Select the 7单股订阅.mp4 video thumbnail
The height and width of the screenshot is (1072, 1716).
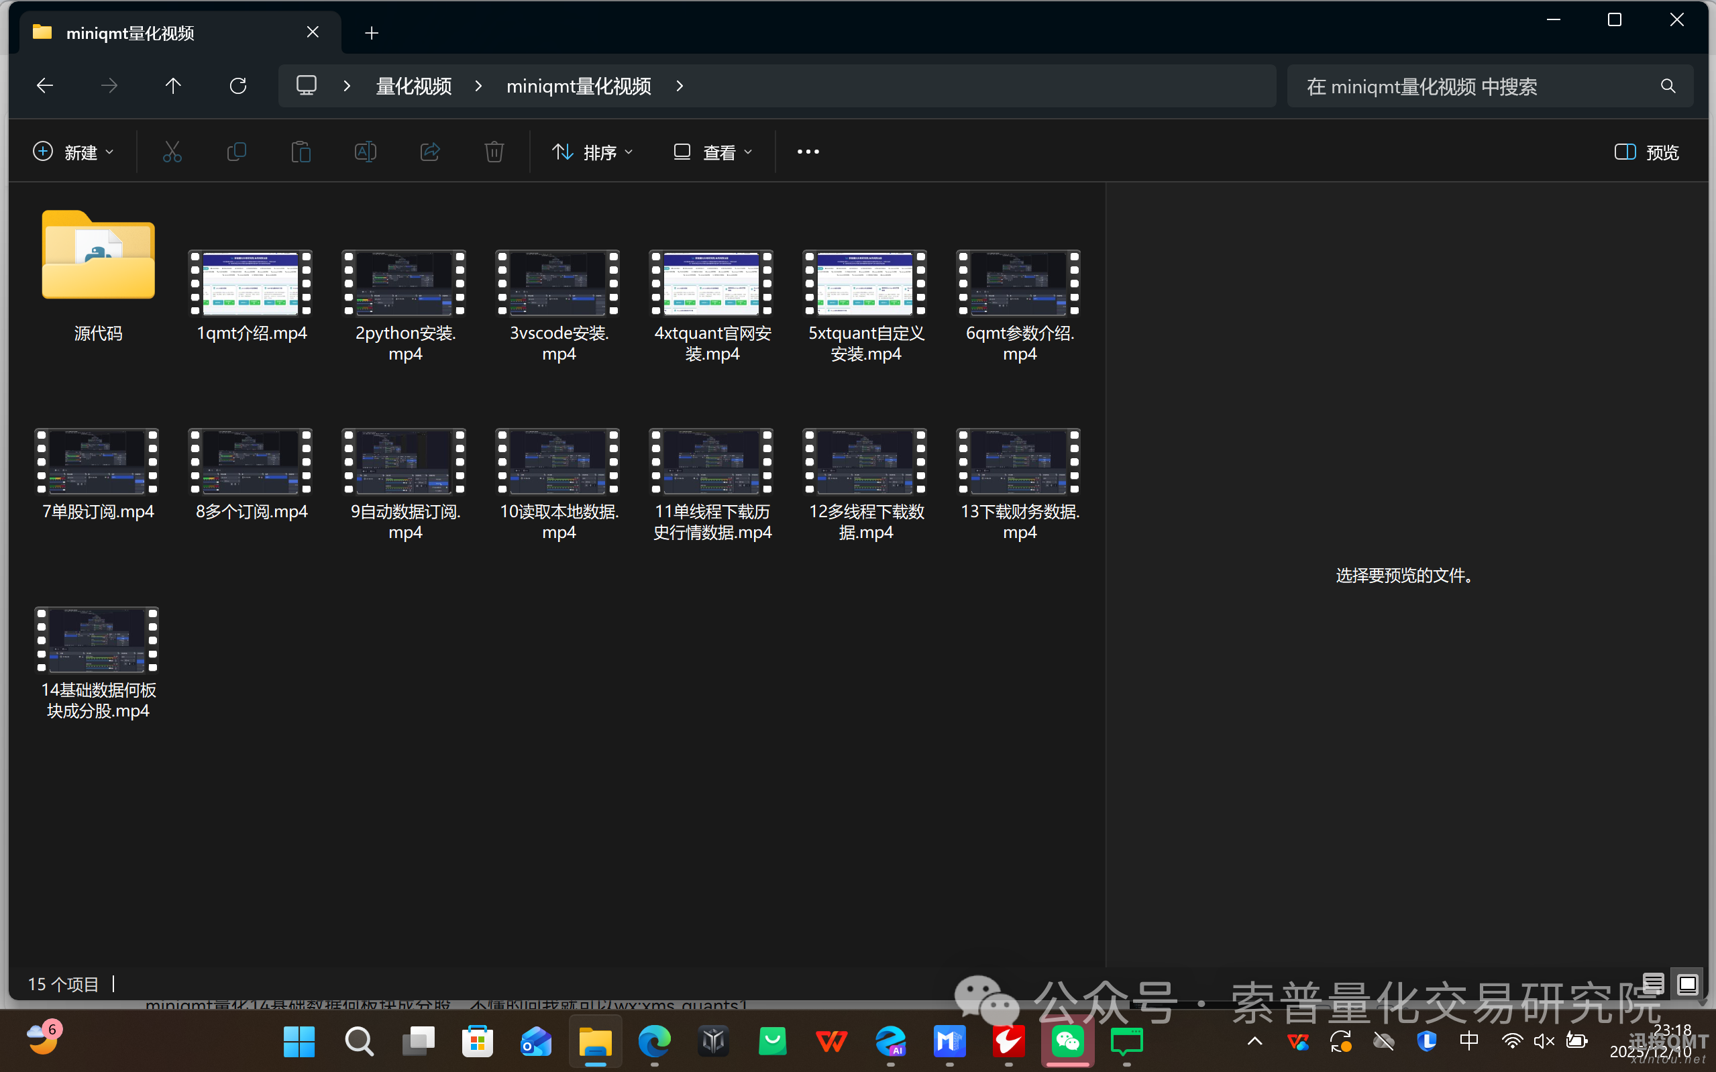[x=97, y=461]
